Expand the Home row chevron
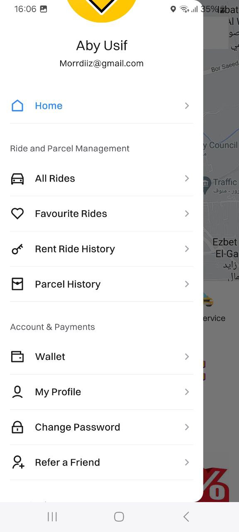The image size is (239, 532). 187,106
